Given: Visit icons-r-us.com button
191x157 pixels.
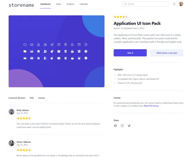Looking at the screenshot, I should [167, 53].
